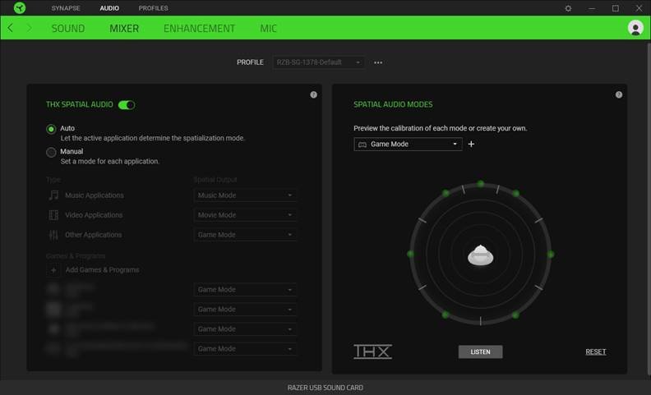The image size is (651, 395).
Task: Click the listener head icon in the circle
Action: (x=480, y=255)
